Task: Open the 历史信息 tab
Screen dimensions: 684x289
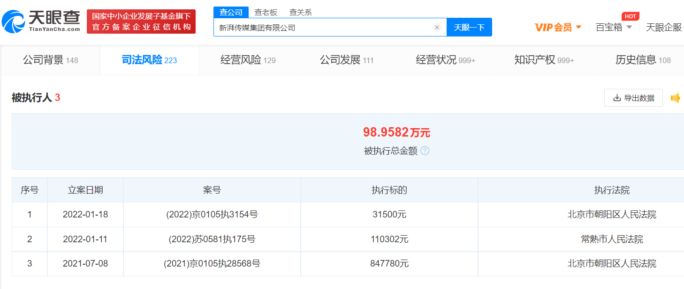Action: tap(643, 60)
